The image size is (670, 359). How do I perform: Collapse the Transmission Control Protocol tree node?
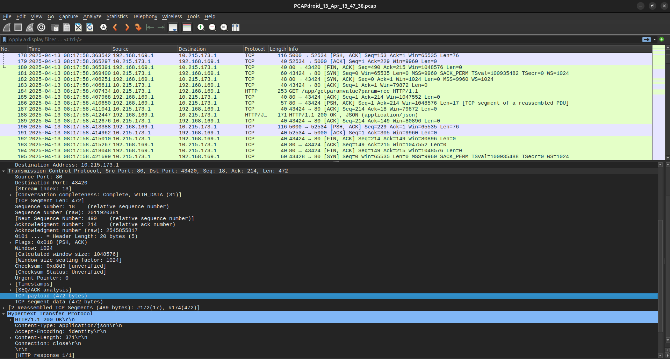(x=3, y=171)
